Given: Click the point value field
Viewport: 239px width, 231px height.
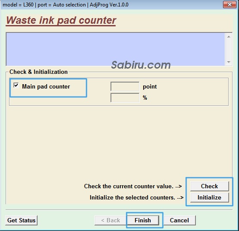Looking at the screenshot, I should point(125,86).
